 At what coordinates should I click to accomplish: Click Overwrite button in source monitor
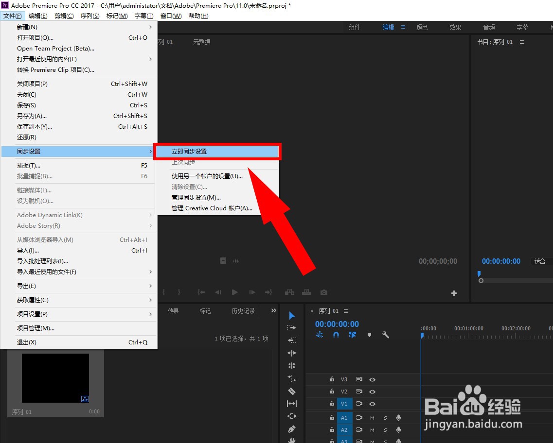click(x=307, y=292)
